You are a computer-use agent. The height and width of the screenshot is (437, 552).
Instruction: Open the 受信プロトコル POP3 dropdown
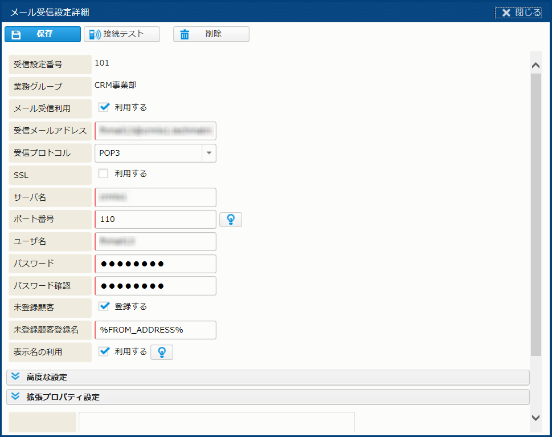(208, 153)
